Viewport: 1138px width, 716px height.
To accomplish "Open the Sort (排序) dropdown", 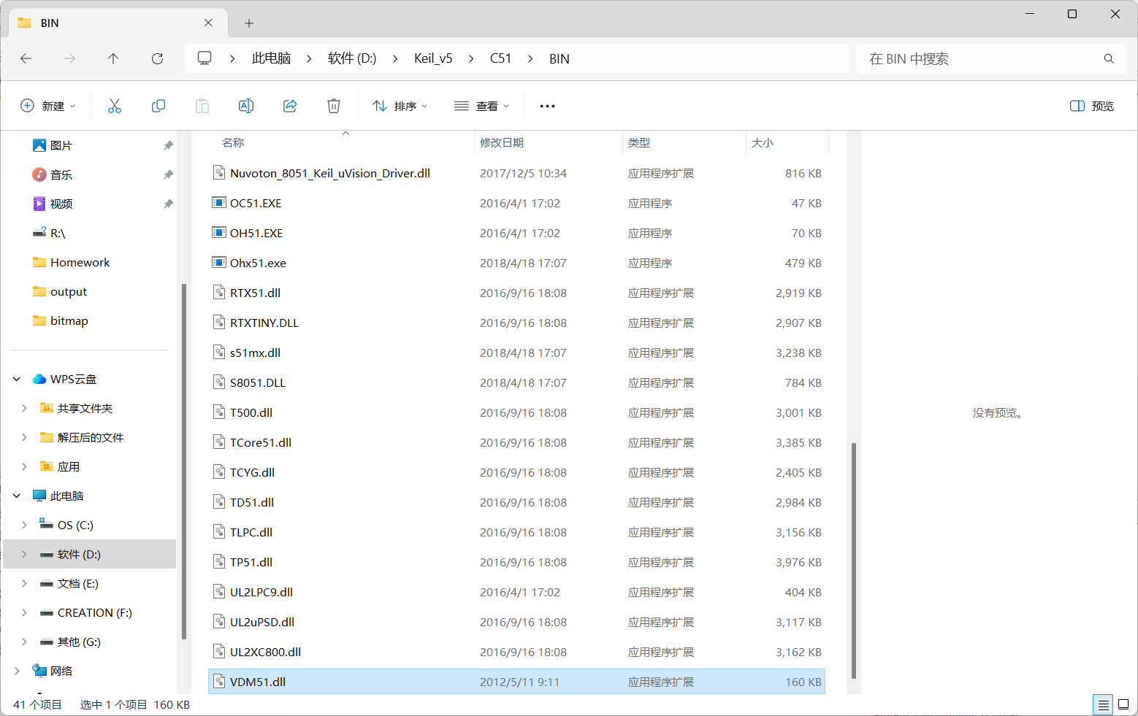I will click(x=400, y=106).
